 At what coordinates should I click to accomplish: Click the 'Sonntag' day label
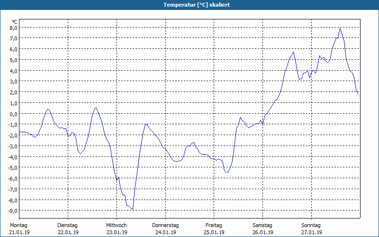point(311,226)
